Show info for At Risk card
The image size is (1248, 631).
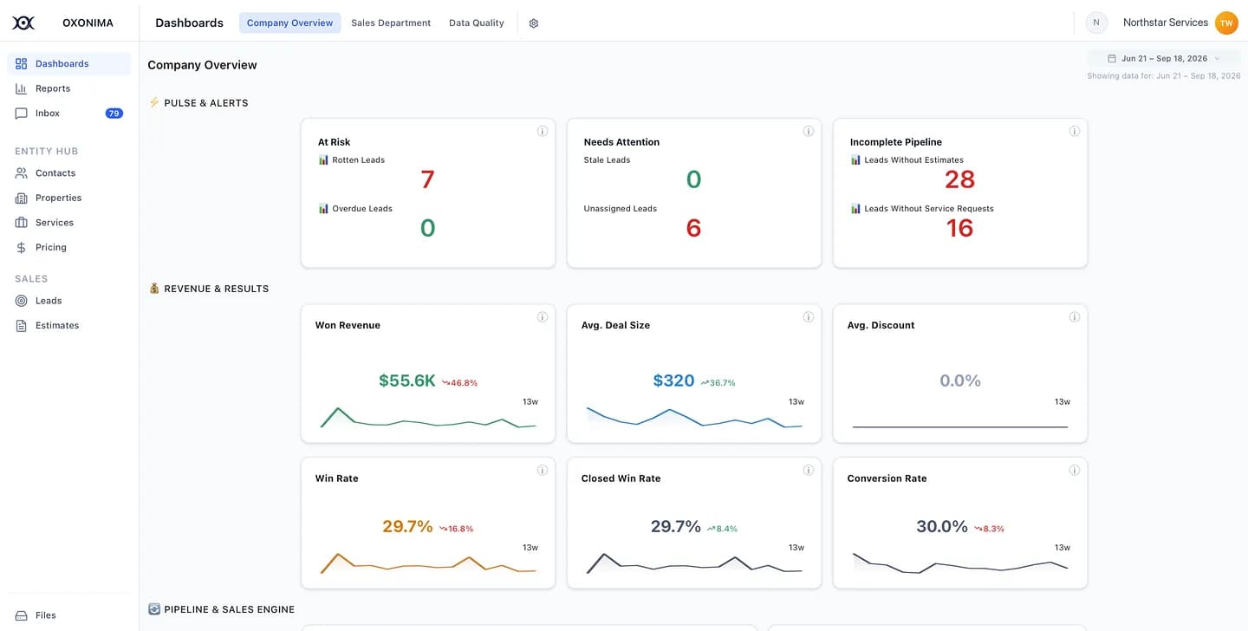pyautogui.click(x=543, y=132)
